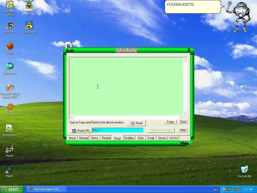
Task: Switch to the About tab
Action: (x=72, y=138)
